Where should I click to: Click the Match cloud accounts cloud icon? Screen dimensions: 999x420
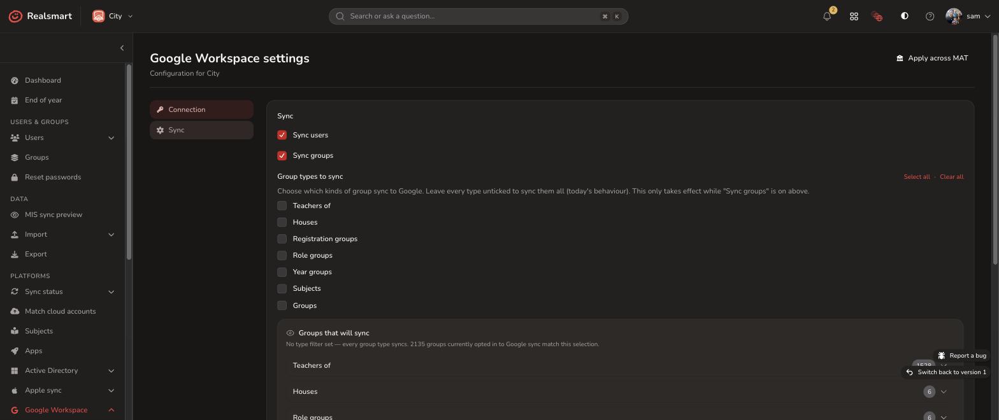pyautogui.click(x=15, y=311)
